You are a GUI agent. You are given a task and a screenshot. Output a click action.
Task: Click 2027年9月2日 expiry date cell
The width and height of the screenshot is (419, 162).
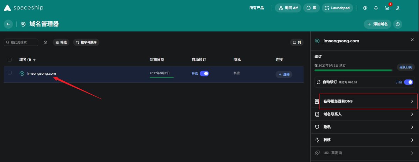(x=160, y=73)
